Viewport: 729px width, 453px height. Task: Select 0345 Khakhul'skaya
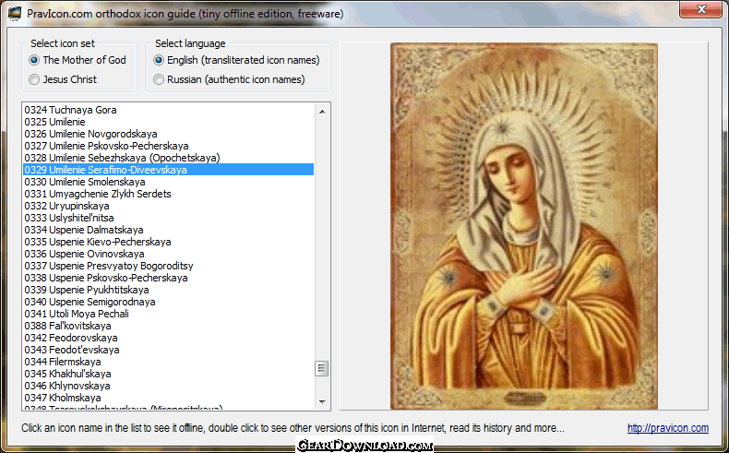pyautogui.click(x=169, y=374)
